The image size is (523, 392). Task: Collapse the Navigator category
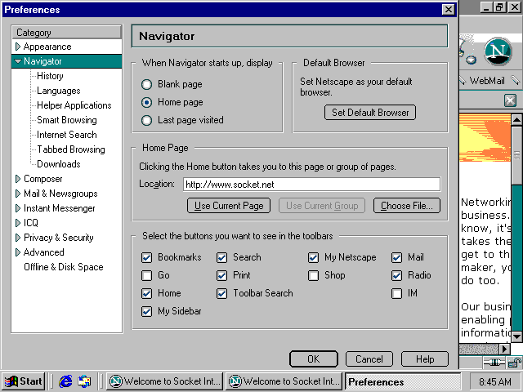pyautogui.click(x=18, y=61)
